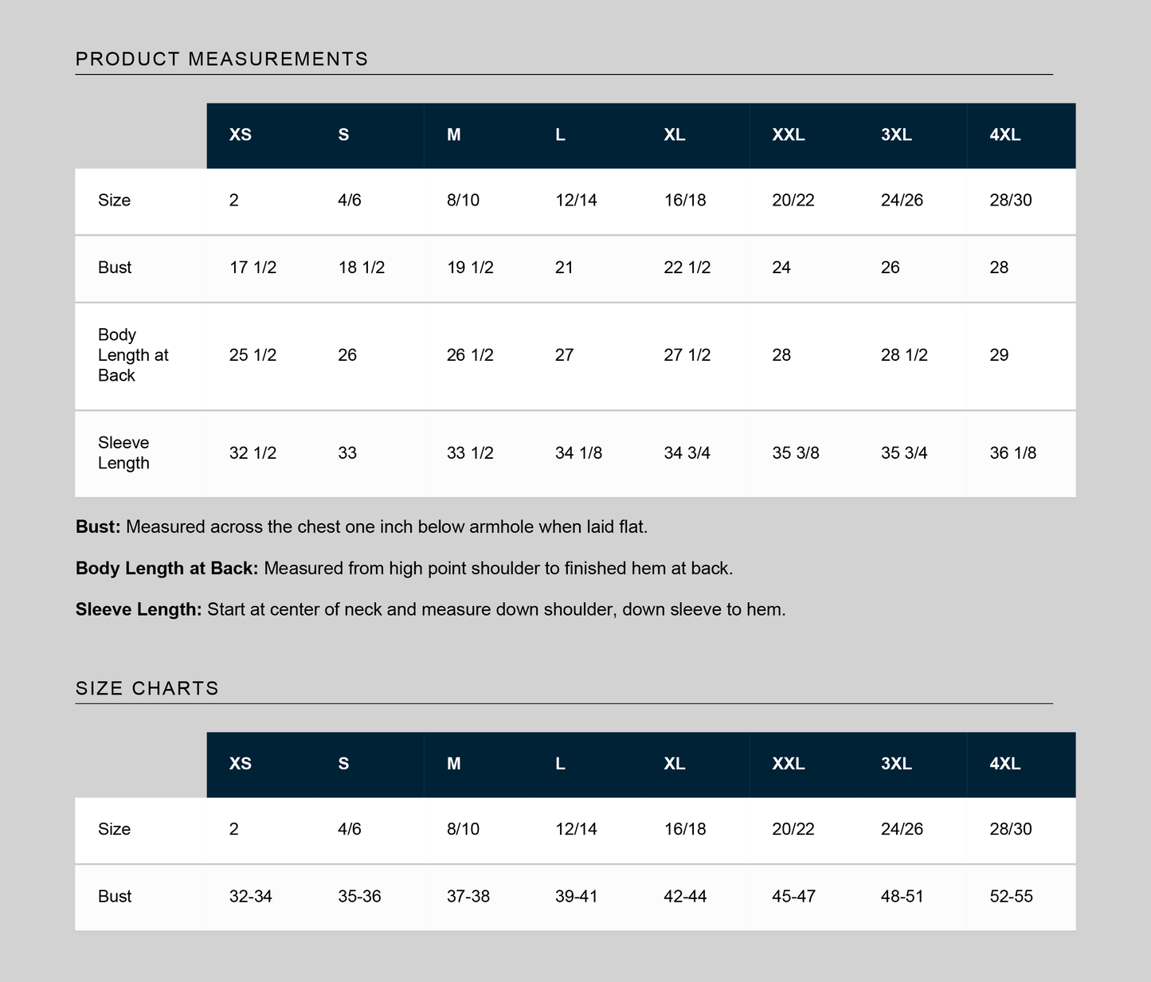The height and width of the screenshot is (982, 1151).
Task: Select the 35 3/8 sleeve length cell
Action: tap(796, 453)
